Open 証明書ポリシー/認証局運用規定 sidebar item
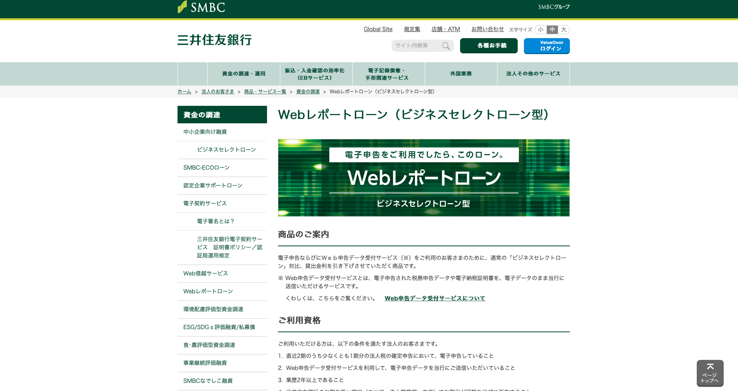Screen dimensions: 738x391 [x=222, y=248]
